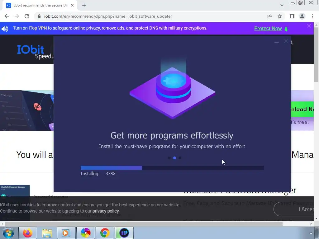Click the 33% install percentage text
Screen dimensions: 319x239
(110, 174)
